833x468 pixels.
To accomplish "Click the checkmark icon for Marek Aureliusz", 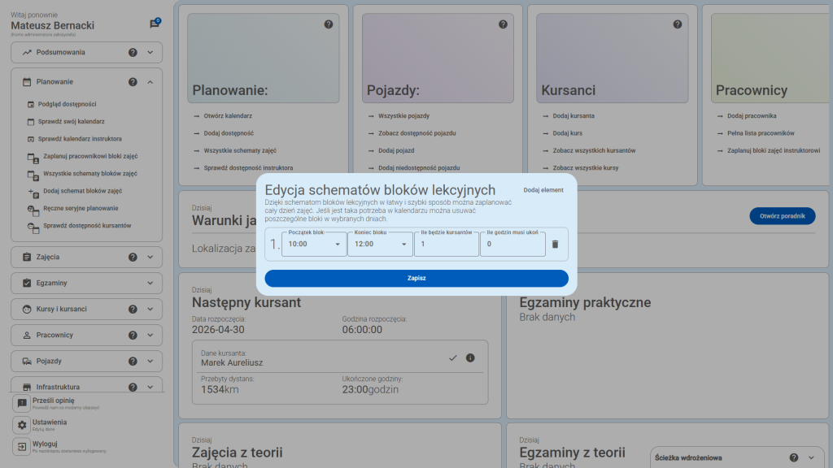I will 453,357.
